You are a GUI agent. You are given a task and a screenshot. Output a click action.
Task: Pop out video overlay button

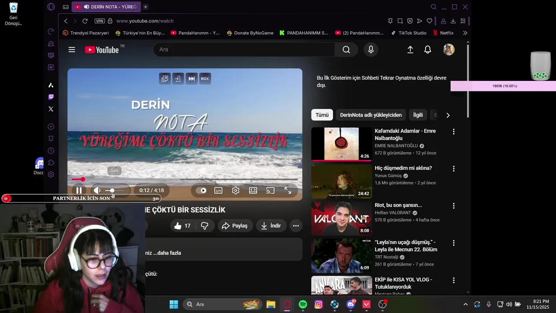[165, 79]
